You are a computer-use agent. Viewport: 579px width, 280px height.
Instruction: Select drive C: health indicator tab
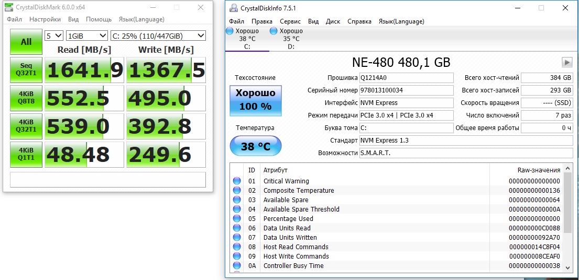[247, 39]
